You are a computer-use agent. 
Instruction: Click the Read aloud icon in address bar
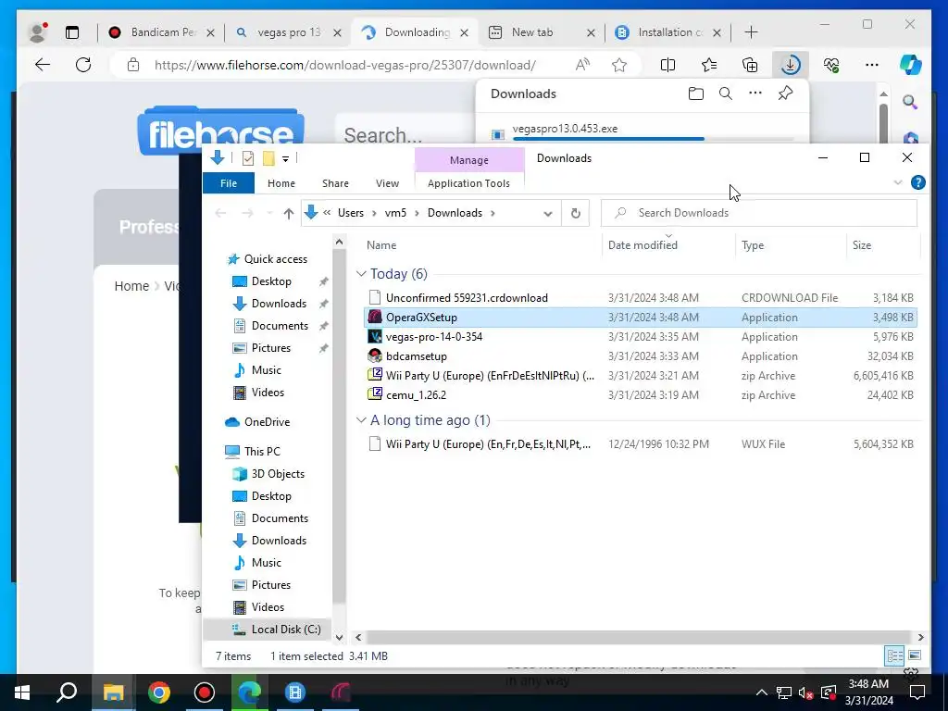coord(582,65)
